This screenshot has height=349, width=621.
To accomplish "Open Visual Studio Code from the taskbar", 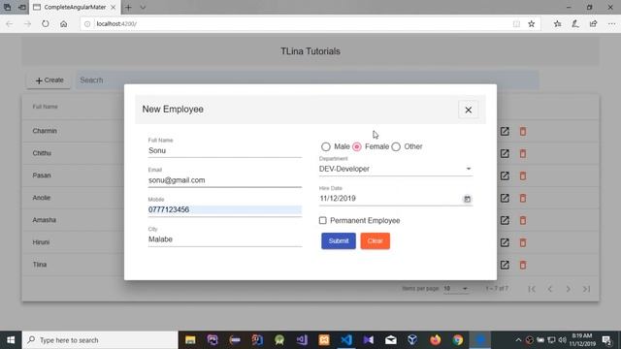I will (x=346, y=340).
